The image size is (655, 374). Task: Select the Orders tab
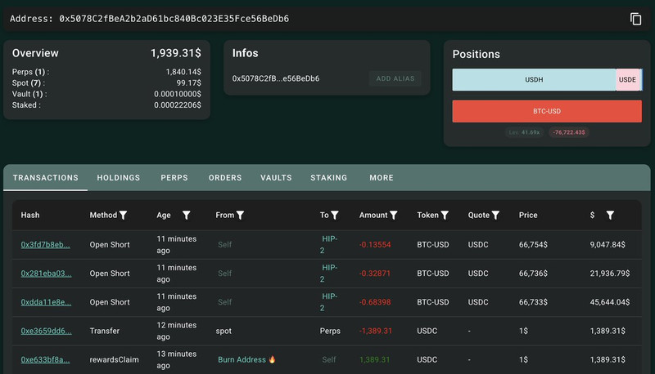pyautogui.click(x=225, y=177)
